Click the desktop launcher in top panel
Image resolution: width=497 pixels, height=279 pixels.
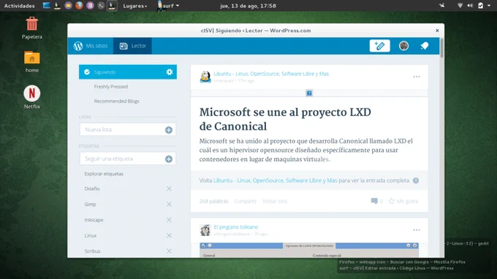[47, 5]
